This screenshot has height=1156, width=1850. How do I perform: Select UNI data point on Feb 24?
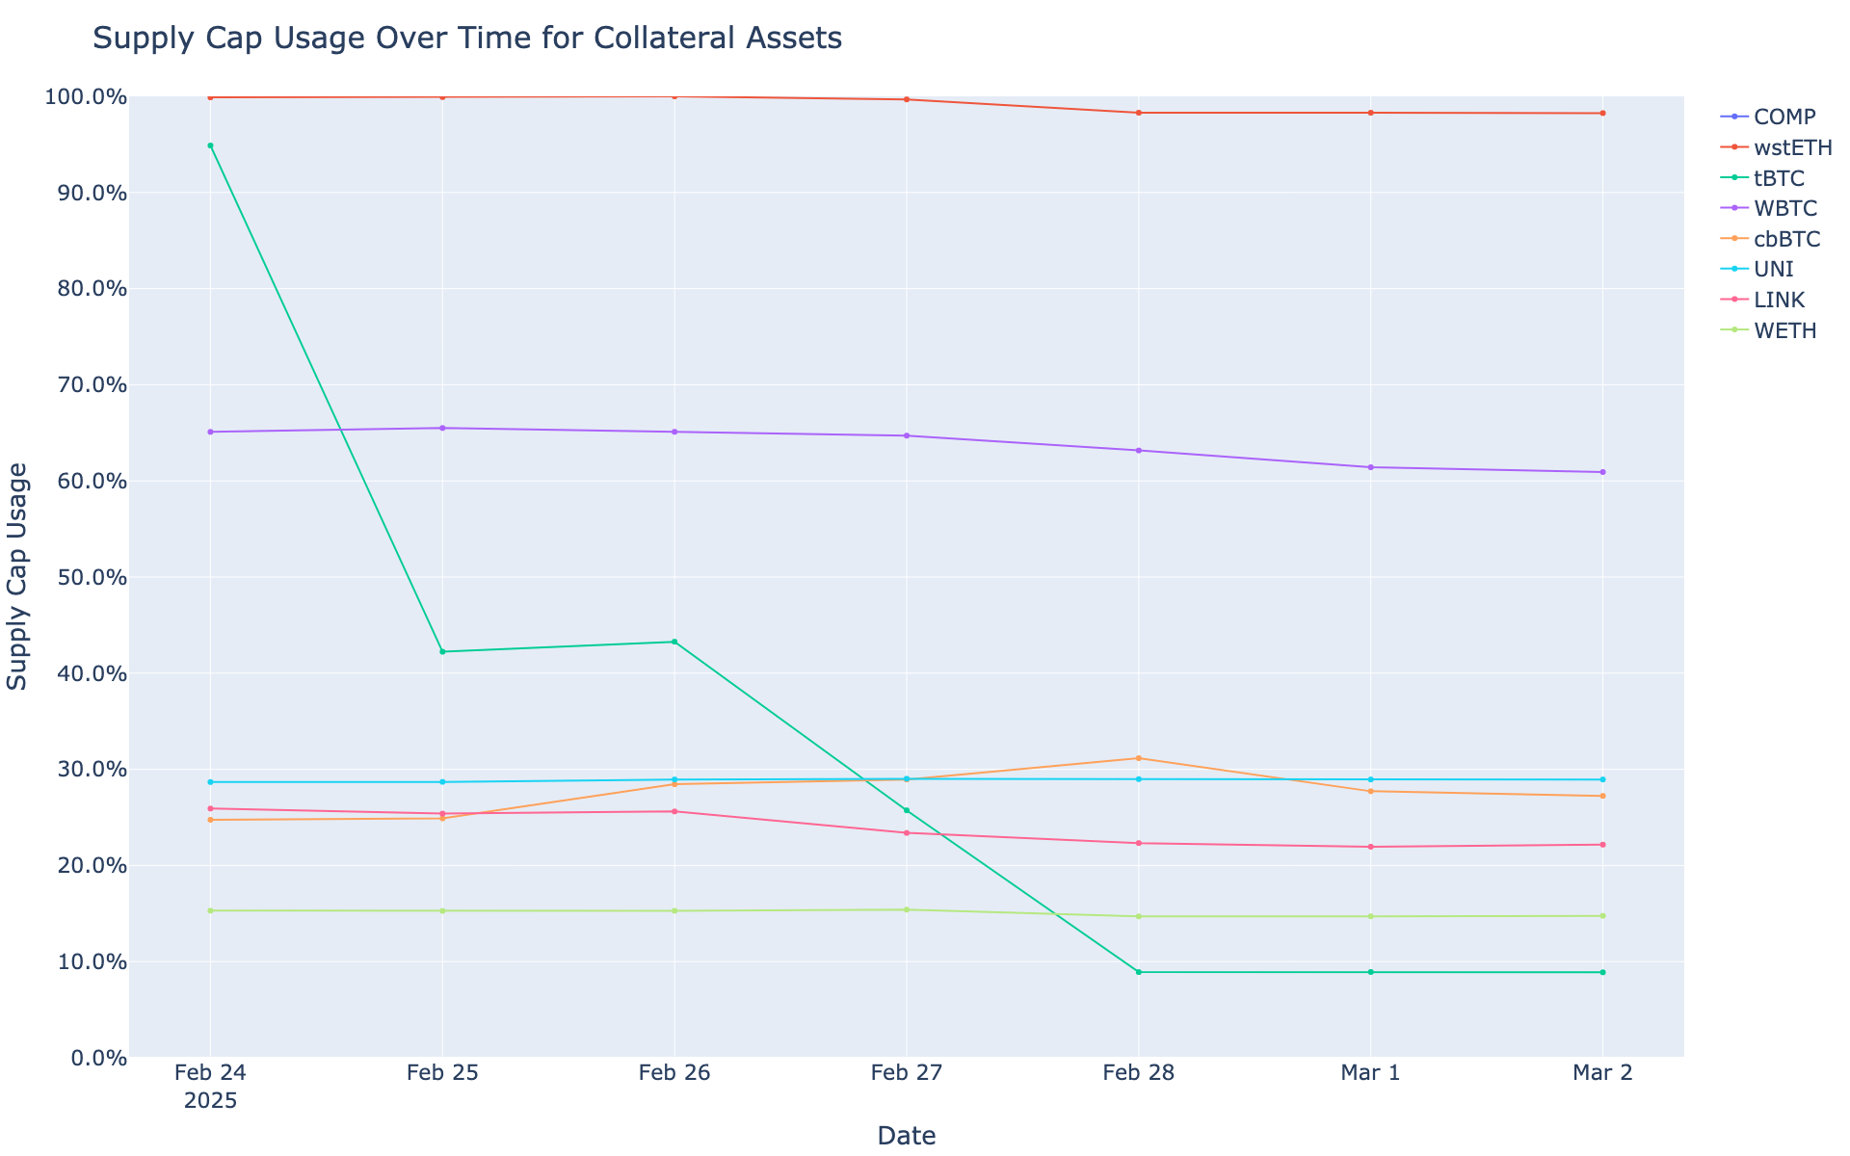[x=210, y=782]
